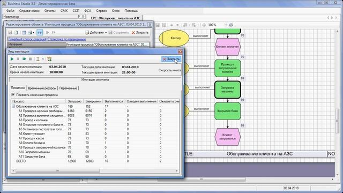Screen dimensions: 343x193
Task: Switch to the Временные ресурсы tab
Action: [42, 88]
